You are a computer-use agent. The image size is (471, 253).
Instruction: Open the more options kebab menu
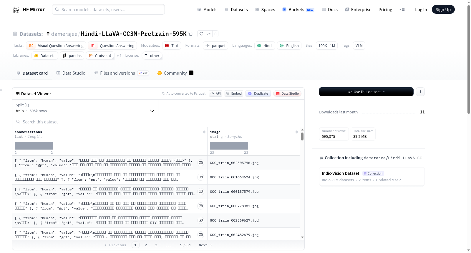tap(420, 92)
